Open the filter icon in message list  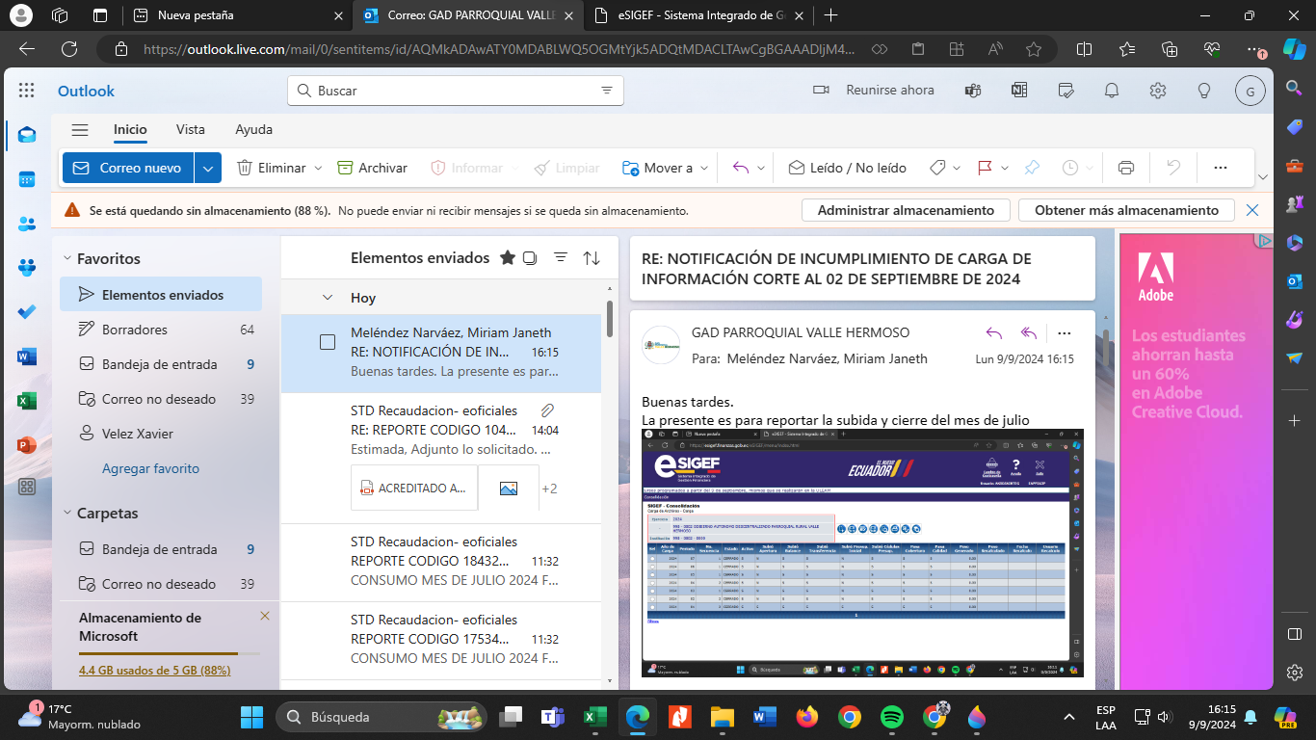click(561, 258)
